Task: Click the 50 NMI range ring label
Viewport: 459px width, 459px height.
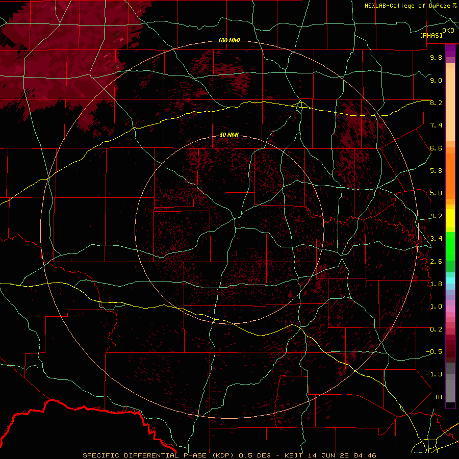Action: coord(229,135)
